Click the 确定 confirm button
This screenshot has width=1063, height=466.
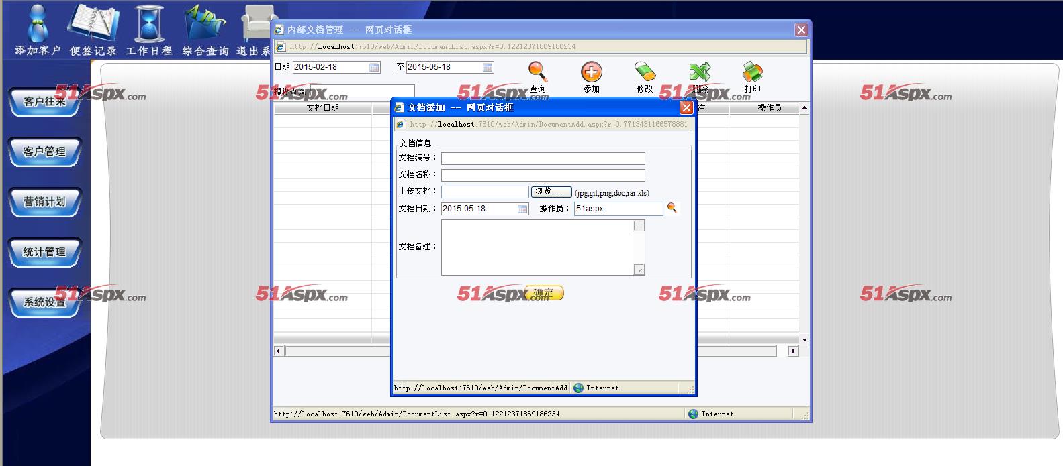544,293
